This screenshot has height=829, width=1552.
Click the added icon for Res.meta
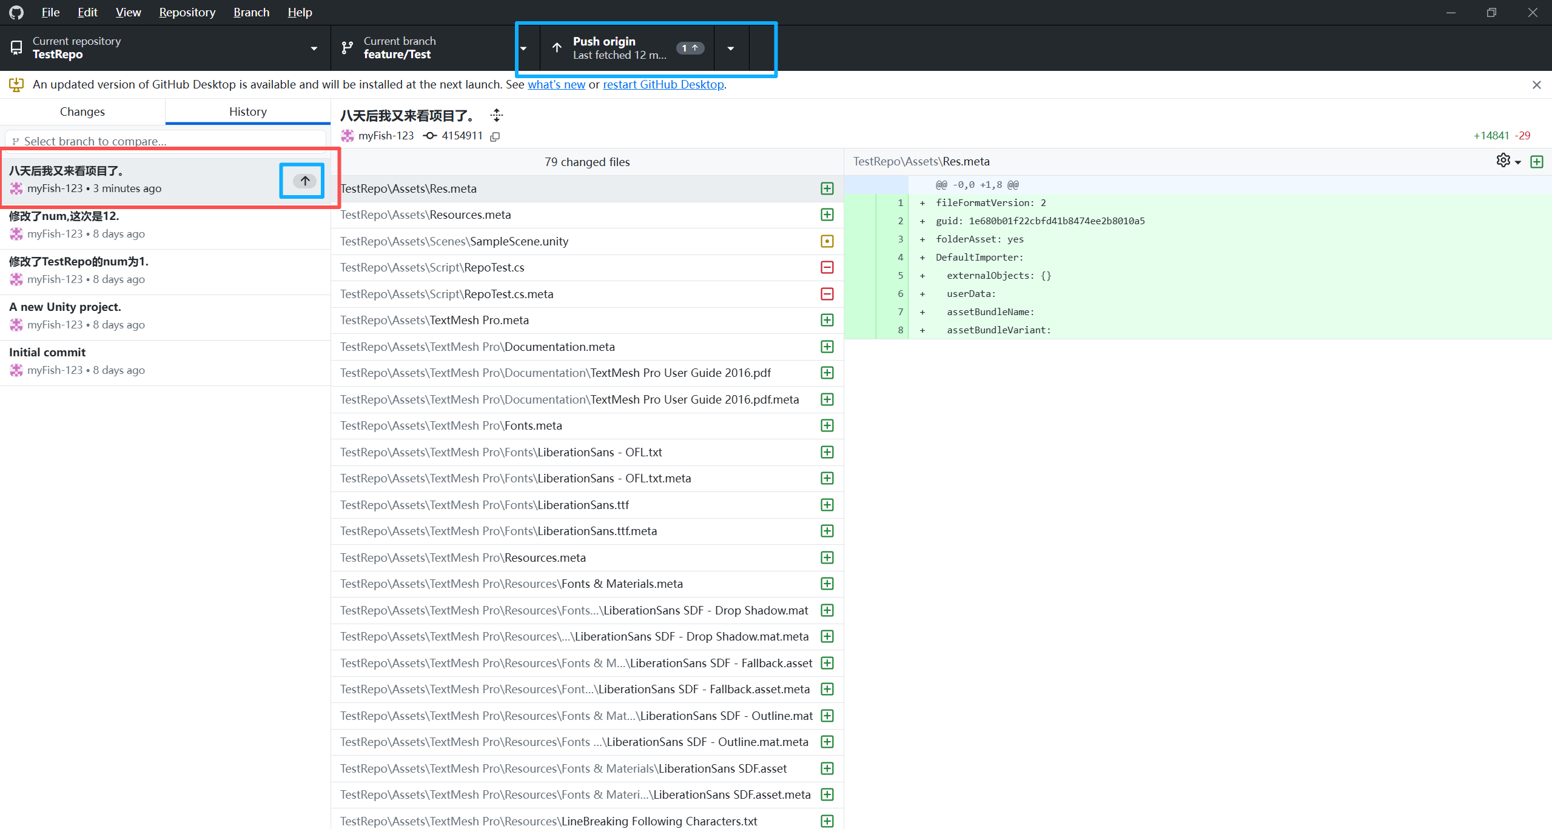coord(827,188)
